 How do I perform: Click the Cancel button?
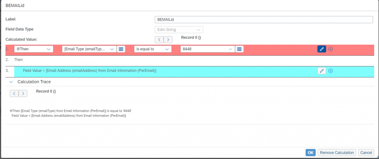click(x=366, y=152)
